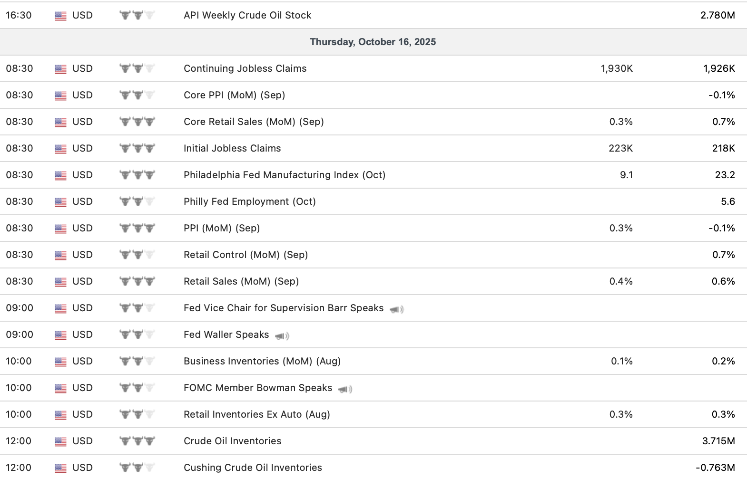
Task: Open Business Inventories (MoM) (Aug) event
Action: click(262, 361)
